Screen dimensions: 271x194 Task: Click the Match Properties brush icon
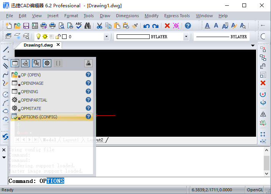coord(135,26)
